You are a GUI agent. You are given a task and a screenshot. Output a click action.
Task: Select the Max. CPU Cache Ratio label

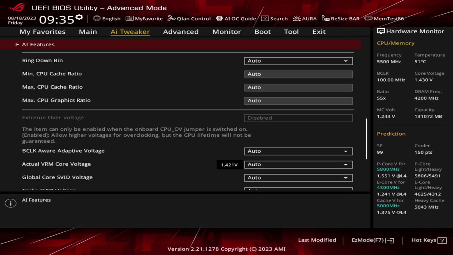point(52,87)
